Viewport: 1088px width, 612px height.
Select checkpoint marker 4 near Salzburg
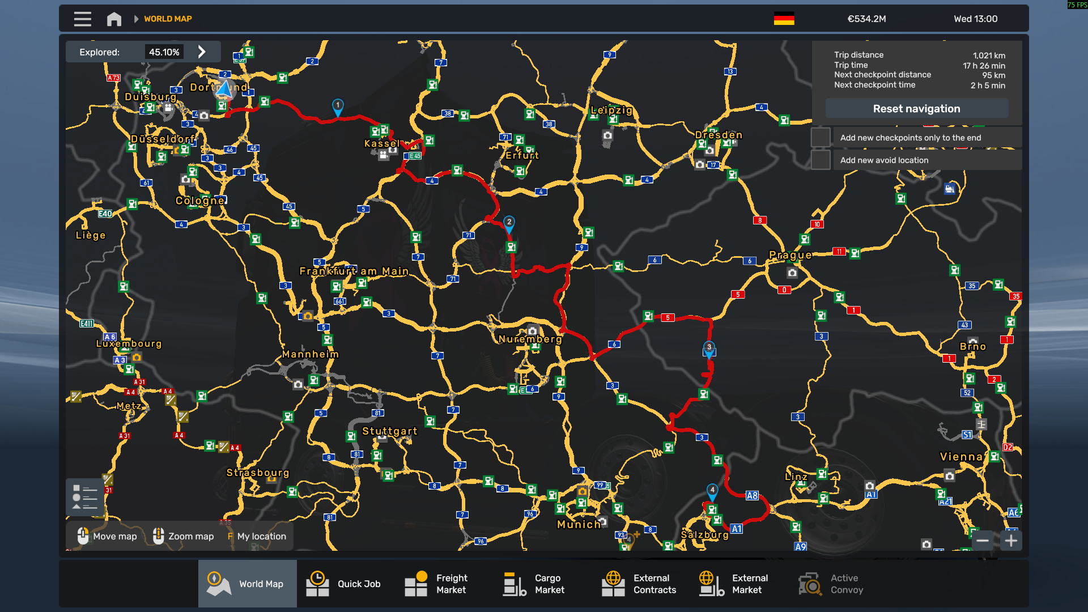[x=712, y=491]
